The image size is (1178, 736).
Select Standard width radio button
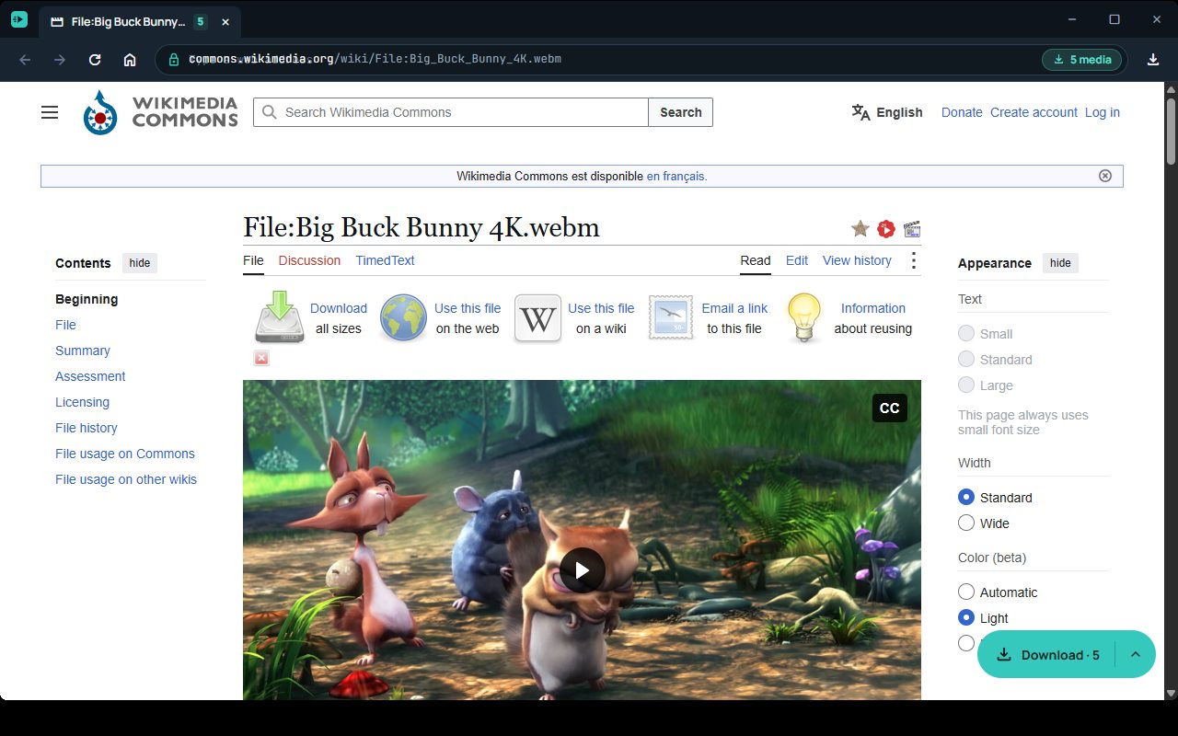(966, 497)
